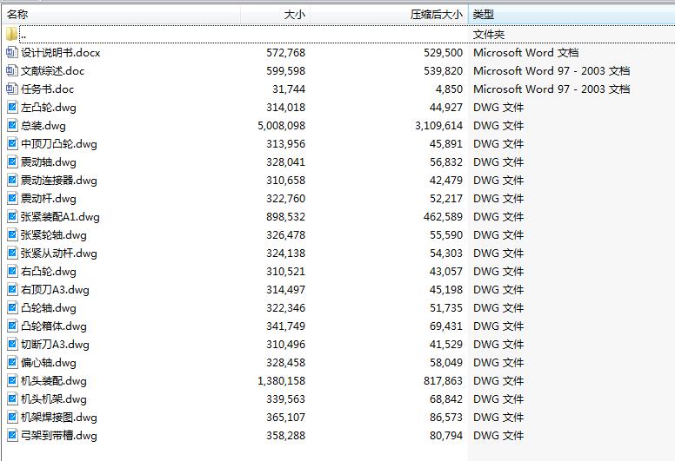Click the Word icon for 任务书.doc
The width and height of the screenshot is (675, 461).
pyautogui.click(x=12, y=89)
